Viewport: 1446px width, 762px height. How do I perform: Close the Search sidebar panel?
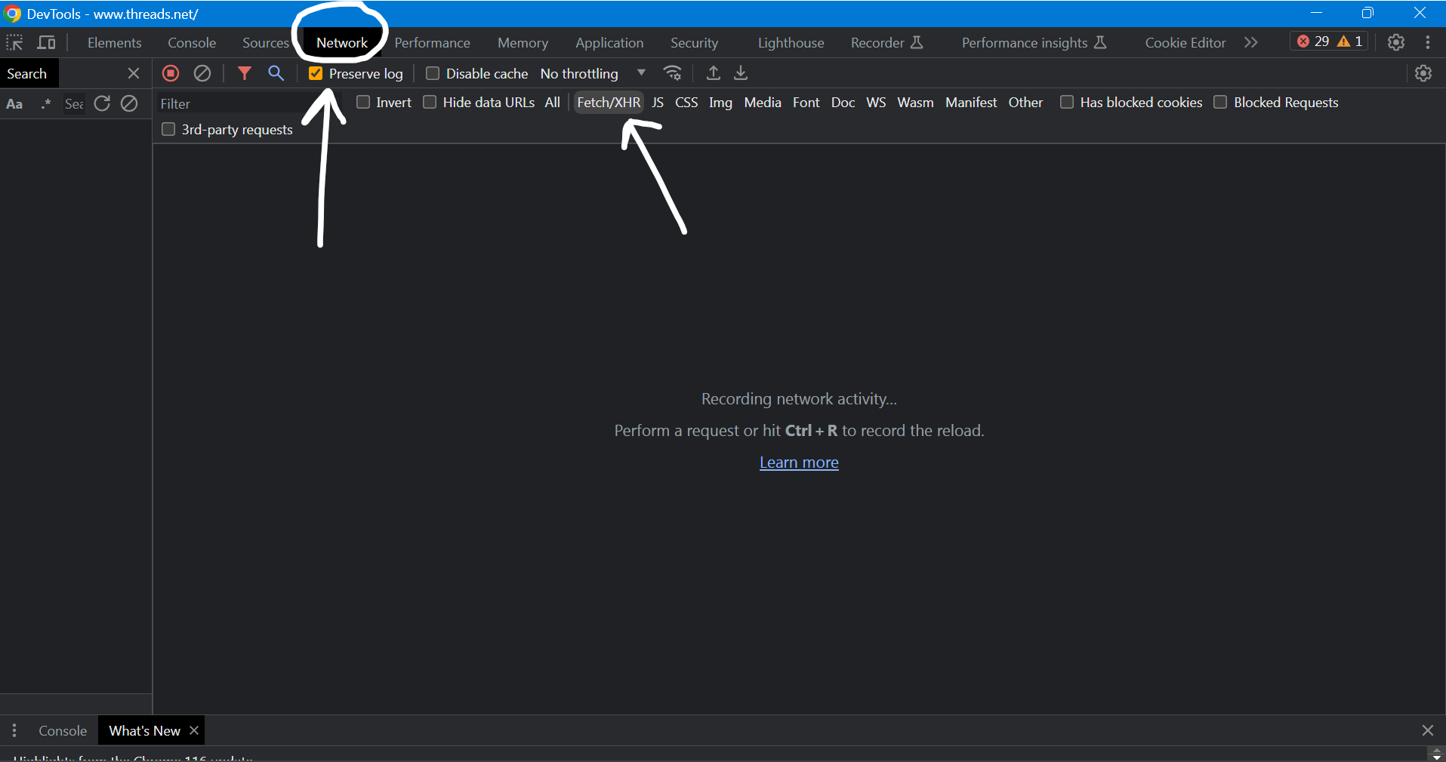tap(134, 73)
